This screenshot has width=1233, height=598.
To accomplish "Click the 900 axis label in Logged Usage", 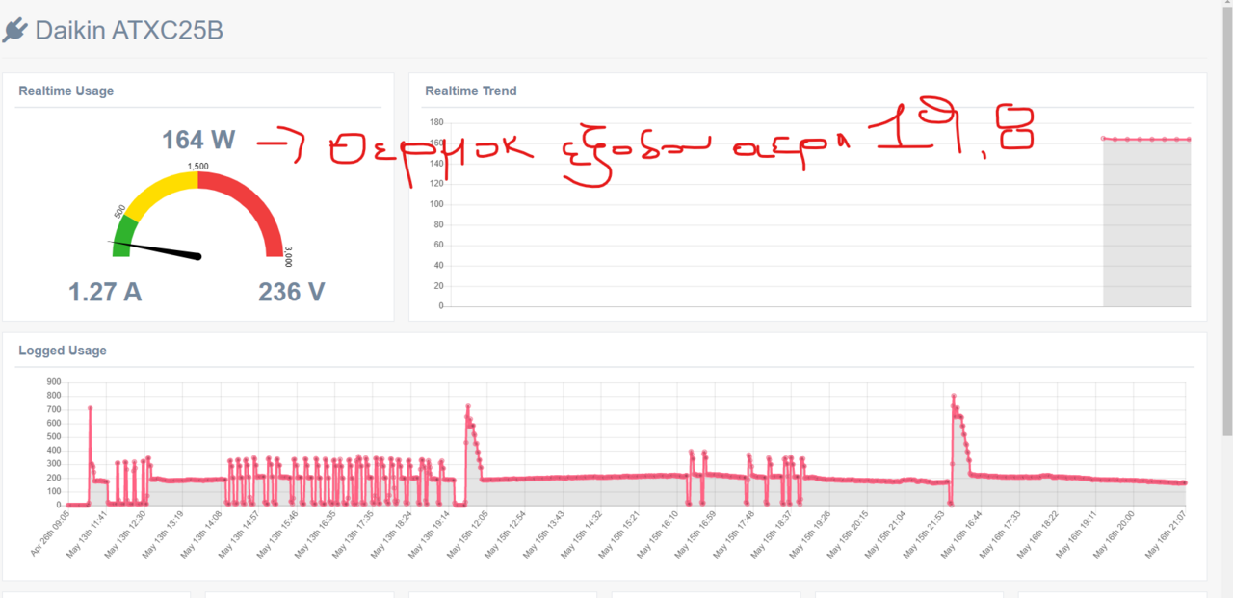I will [x=54, y=381].
